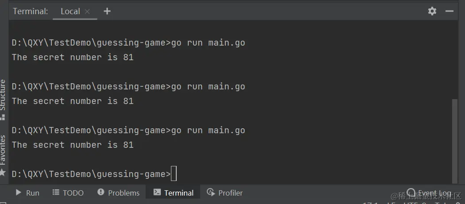Expand the Structure side panel
Screen dimensions: 465x204
point(3,95)
